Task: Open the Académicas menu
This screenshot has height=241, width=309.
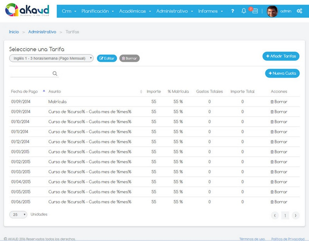Action: (x=135, y=11)
